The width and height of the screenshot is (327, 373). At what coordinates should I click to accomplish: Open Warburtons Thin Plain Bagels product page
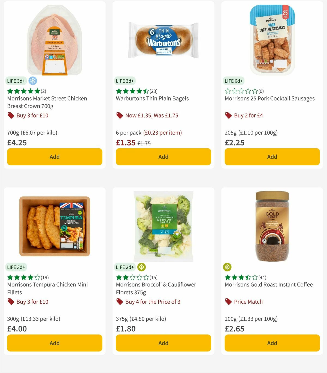point(152,98)
